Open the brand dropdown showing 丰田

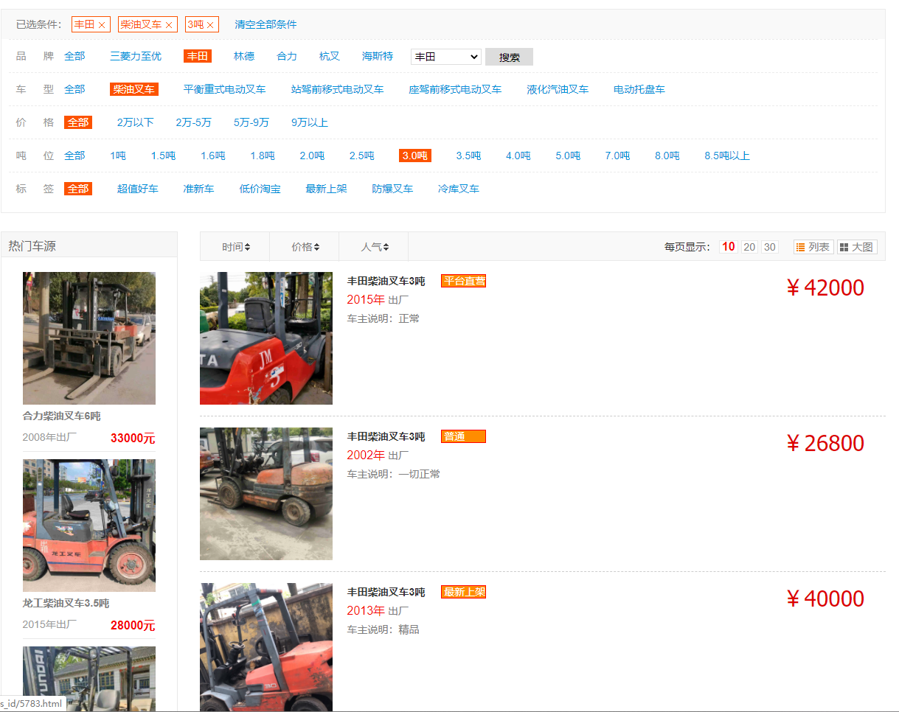click(x=445, y=57)
